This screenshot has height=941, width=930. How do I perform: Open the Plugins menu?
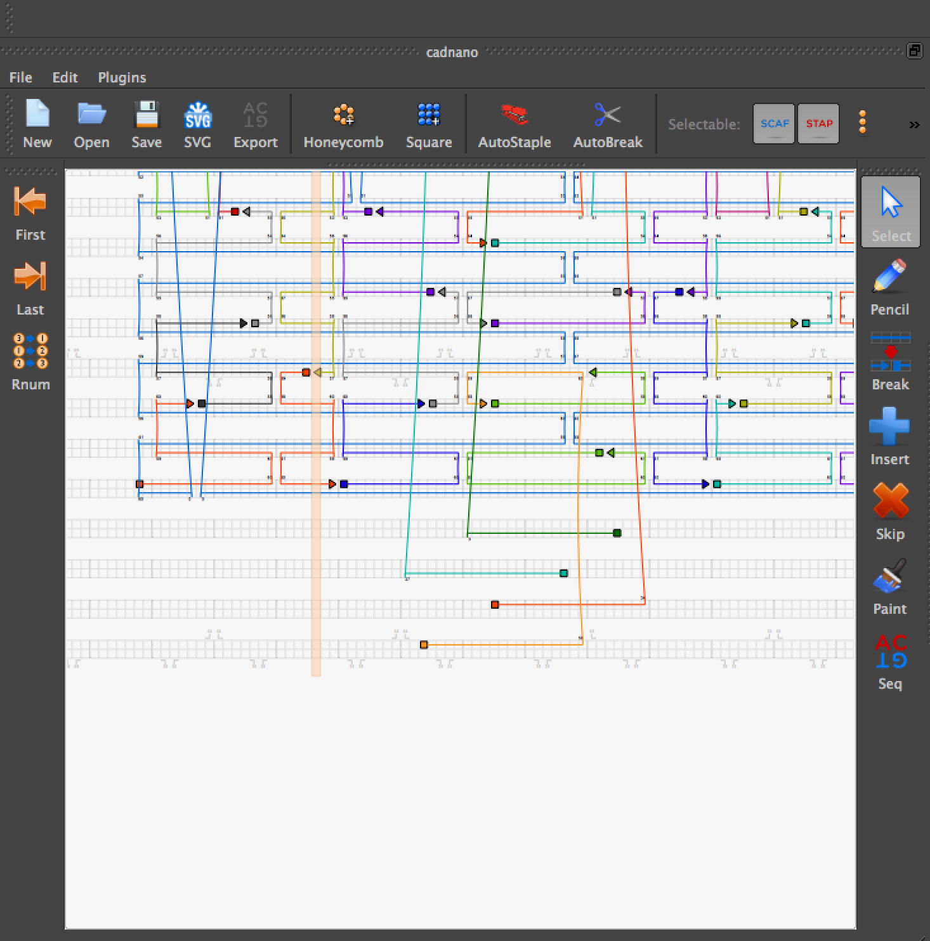[122, 77]
